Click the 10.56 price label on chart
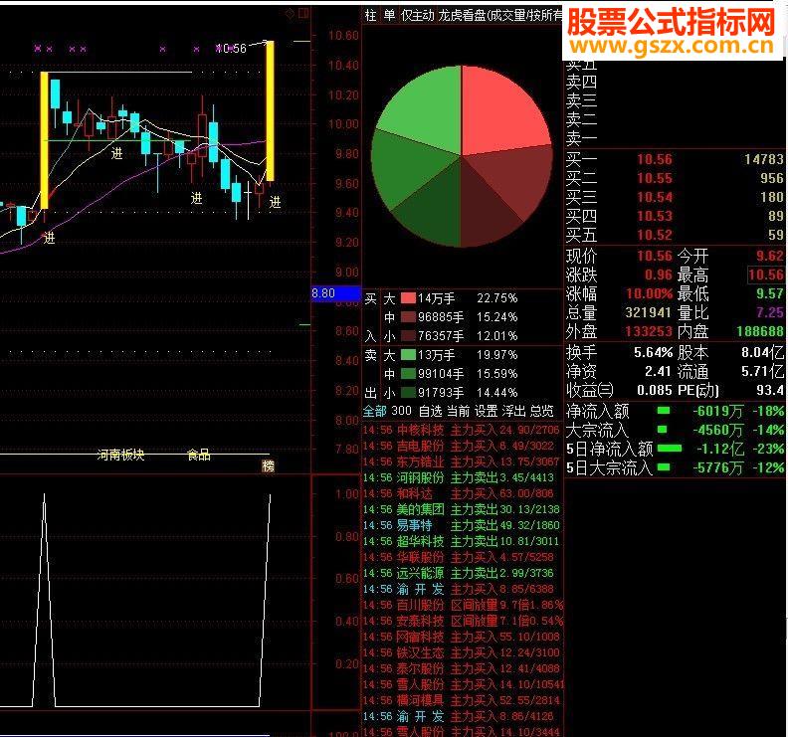 [x=232, y=49]
